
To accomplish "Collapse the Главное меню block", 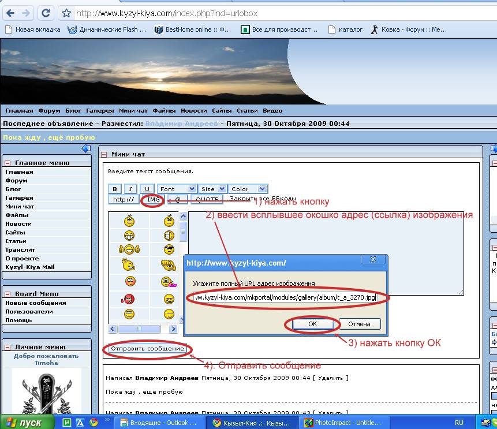I will [x=8, y=163].
